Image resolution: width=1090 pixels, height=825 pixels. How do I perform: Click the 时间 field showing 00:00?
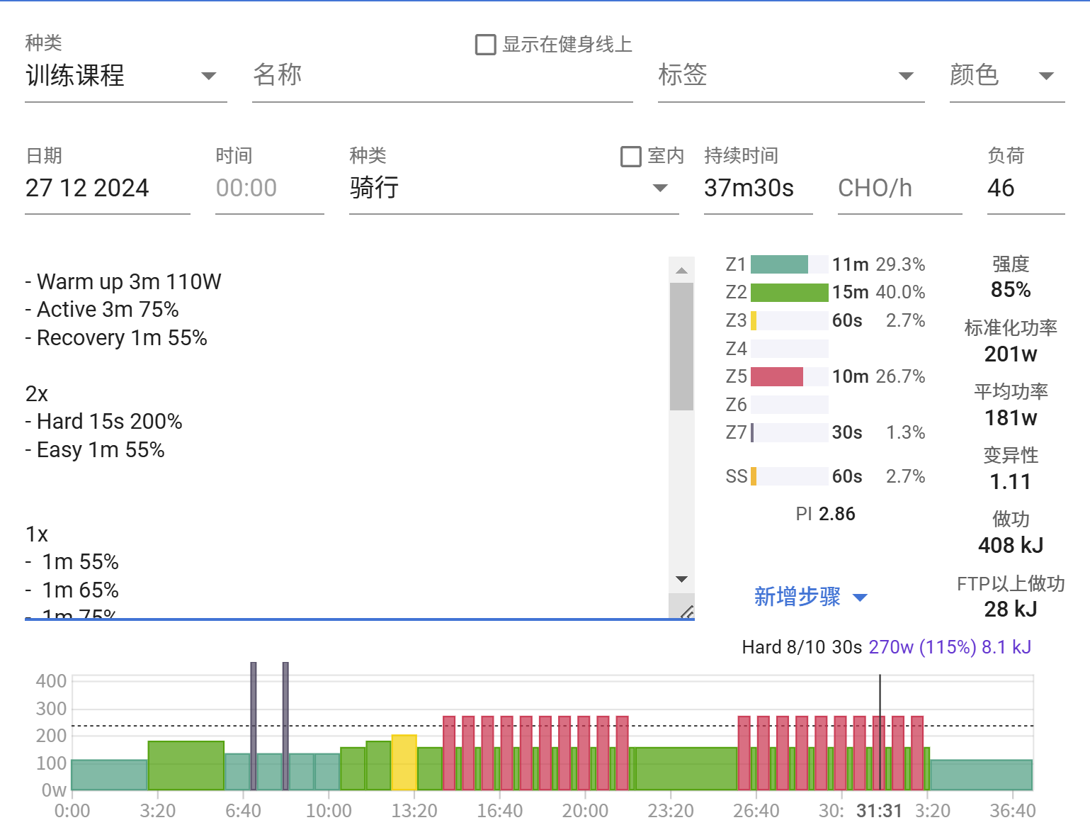point(269,188)
